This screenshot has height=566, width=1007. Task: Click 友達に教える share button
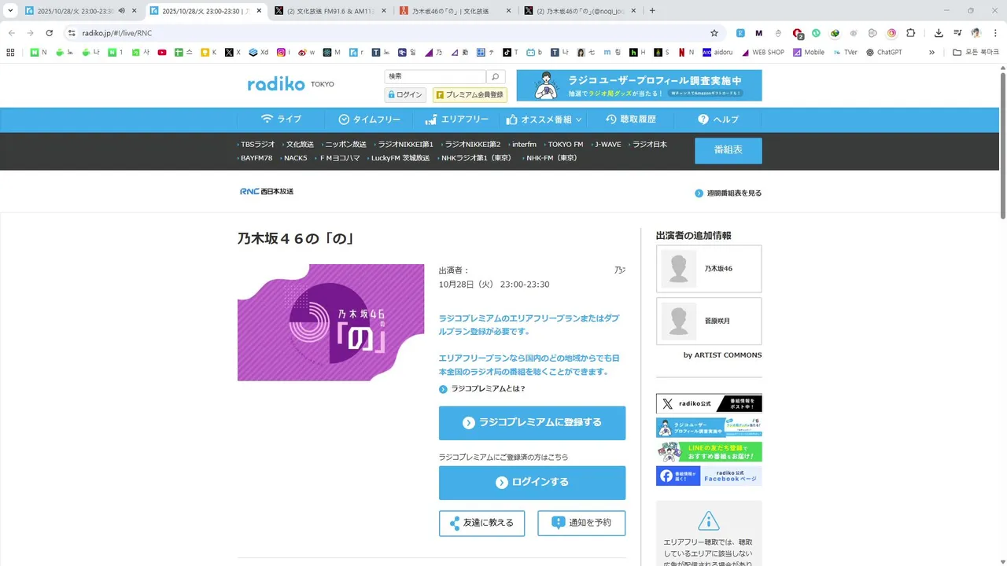point(481,523)
